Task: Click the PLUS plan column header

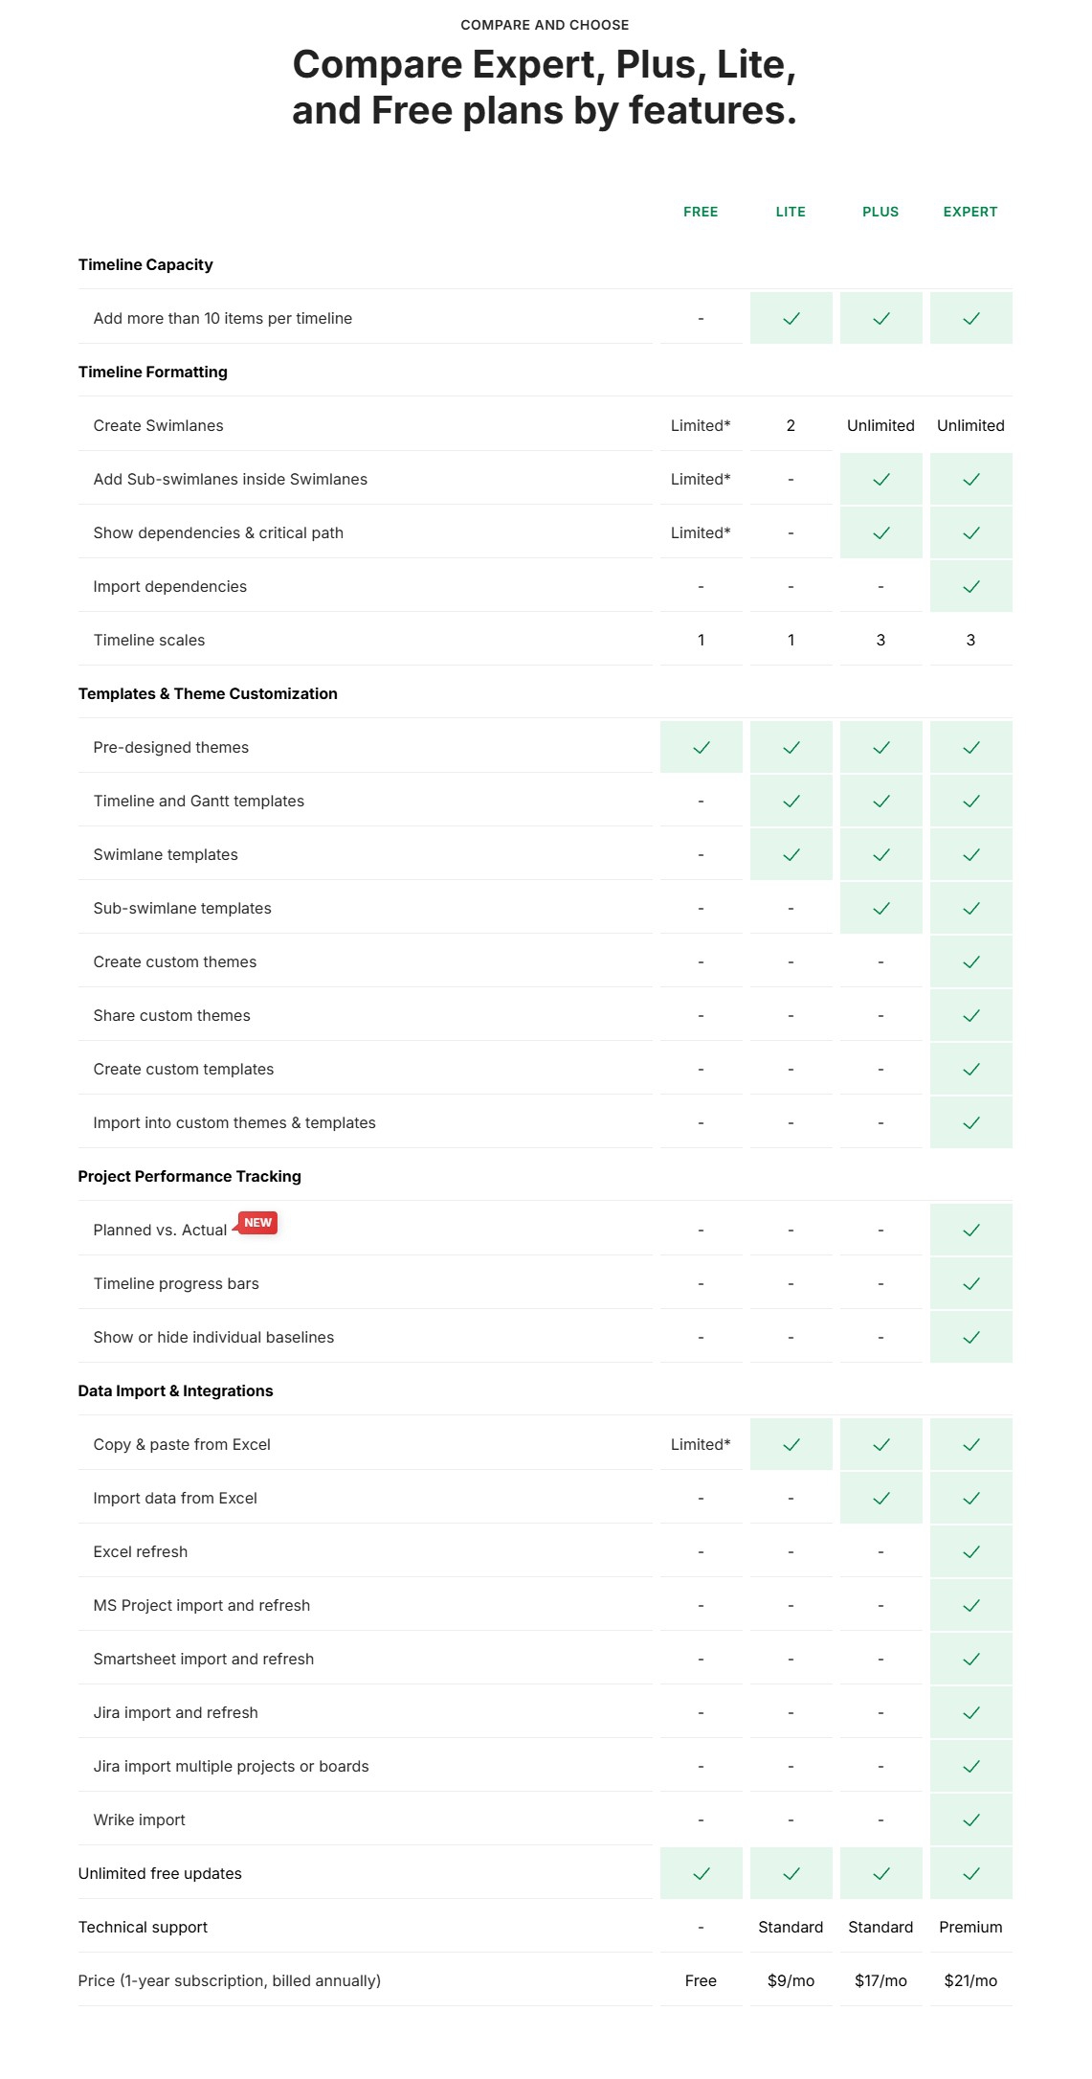Action: pyautogui.click(x=880, y=212)
